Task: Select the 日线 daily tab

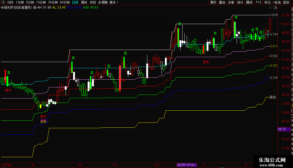Action: tap(75, 2)
